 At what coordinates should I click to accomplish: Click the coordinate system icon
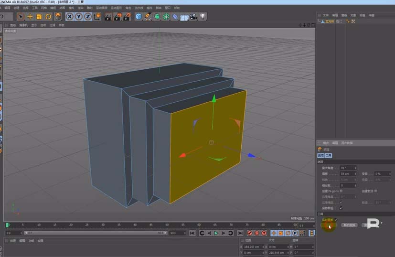click(97, 17)
